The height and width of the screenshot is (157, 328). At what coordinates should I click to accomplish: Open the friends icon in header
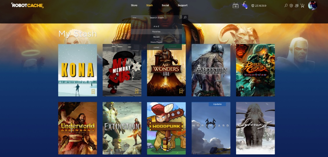click(297, 6)
